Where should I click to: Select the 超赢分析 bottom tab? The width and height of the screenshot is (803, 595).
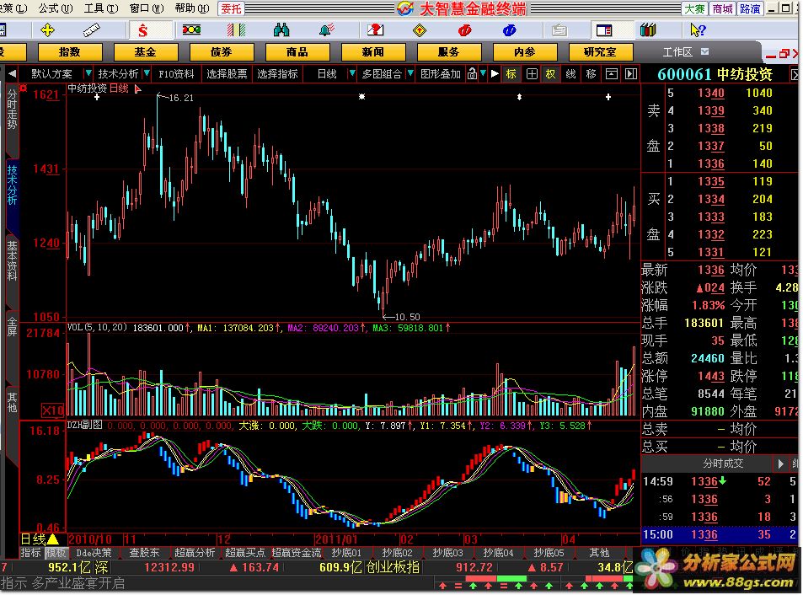pos(195,553)
